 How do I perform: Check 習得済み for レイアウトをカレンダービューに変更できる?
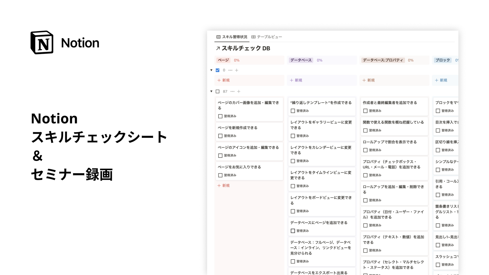pos(293,161)
